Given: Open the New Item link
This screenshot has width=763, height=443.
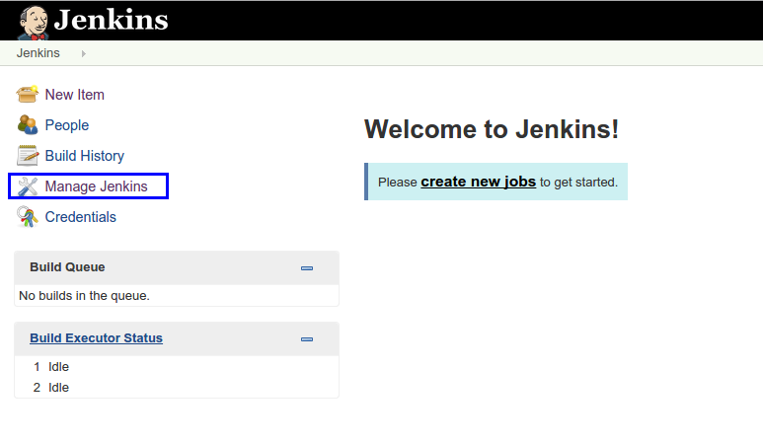Looking at the screenshot, I should tap(74, 95).
